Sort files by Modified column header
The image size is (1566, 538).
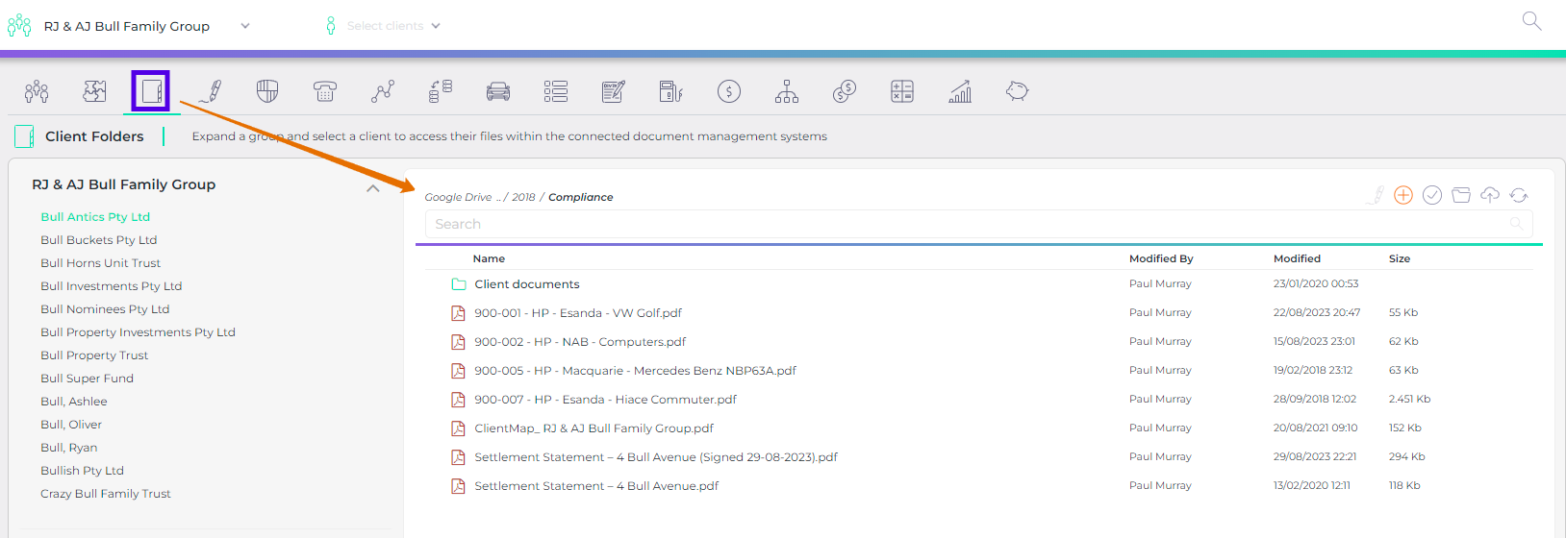[1297, 258]
